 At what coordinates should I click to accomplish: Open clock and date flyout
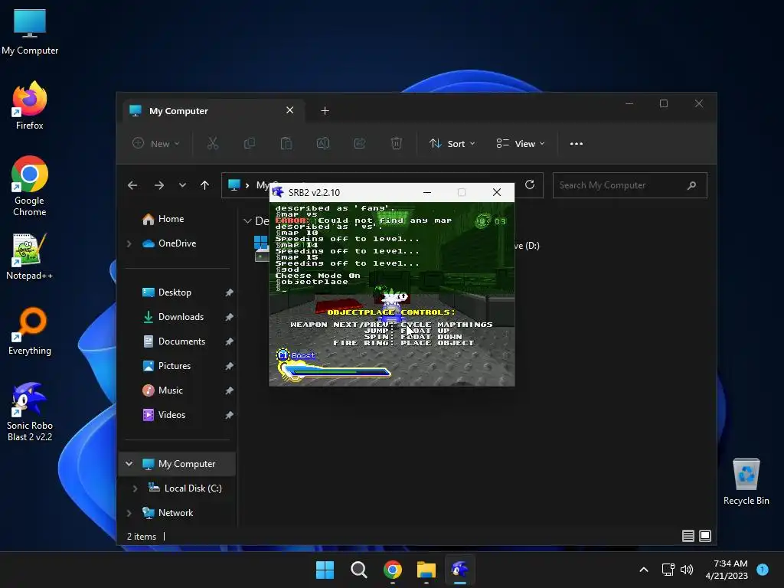[x=727, y=570]
